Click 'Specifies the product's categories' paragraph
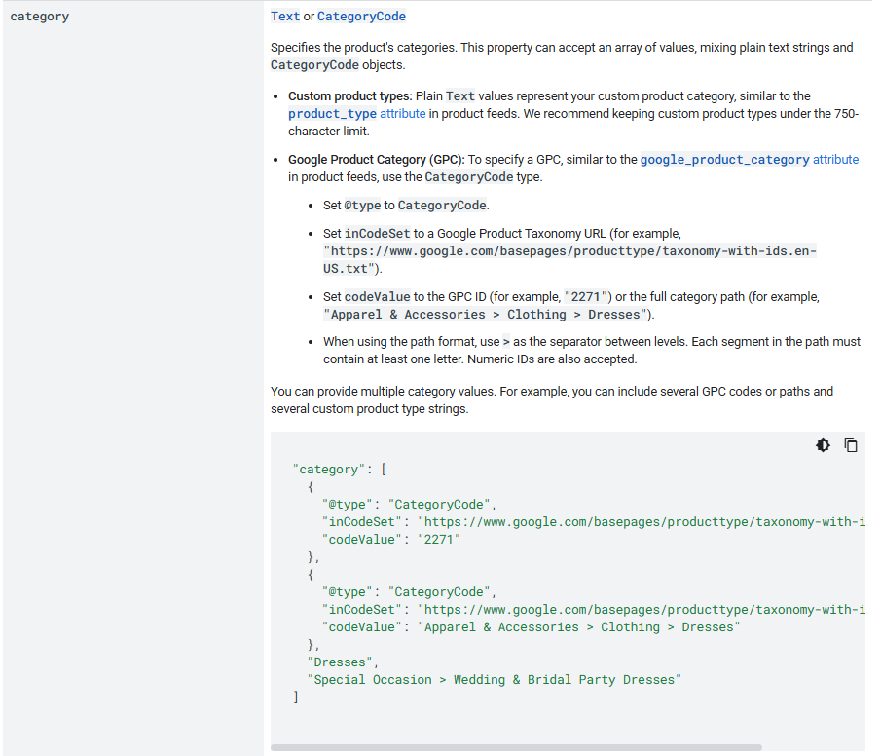The width and height of the screenshot is (881, 756). pyautogui.click(x=562, y=57)
